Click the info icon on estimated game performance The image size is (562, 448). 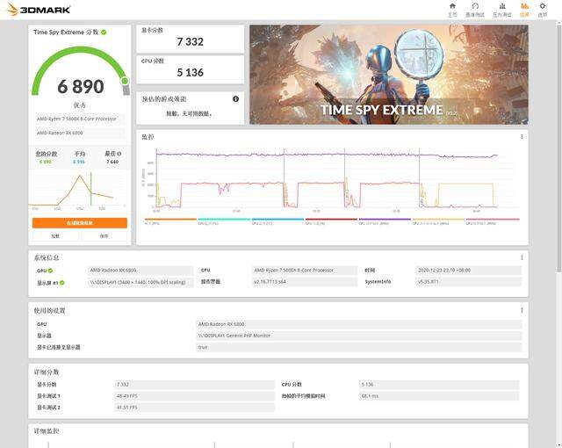(235, 99)
